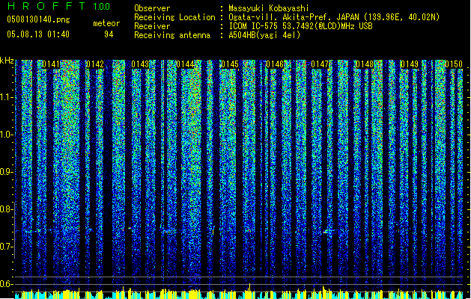This screenshot has height=299, width=471.
Task: Click the 0143 time marker
Action: point(140,64)
